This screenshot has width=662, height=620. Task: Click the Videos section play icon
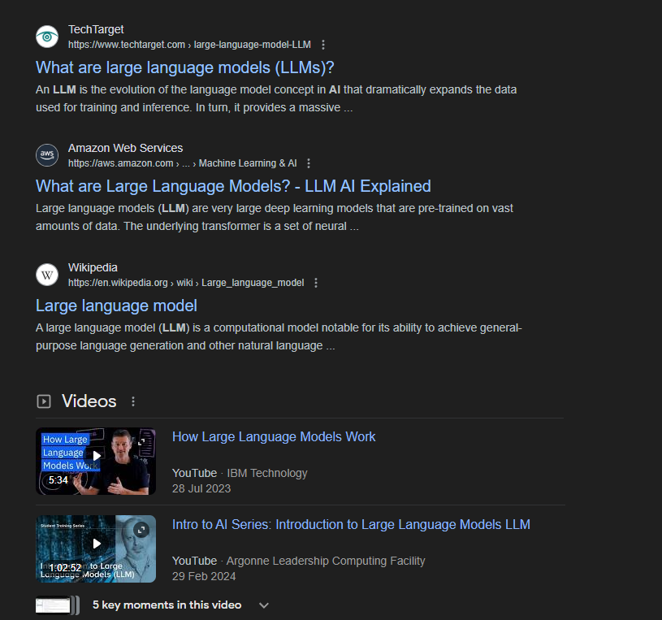point(44,401)
